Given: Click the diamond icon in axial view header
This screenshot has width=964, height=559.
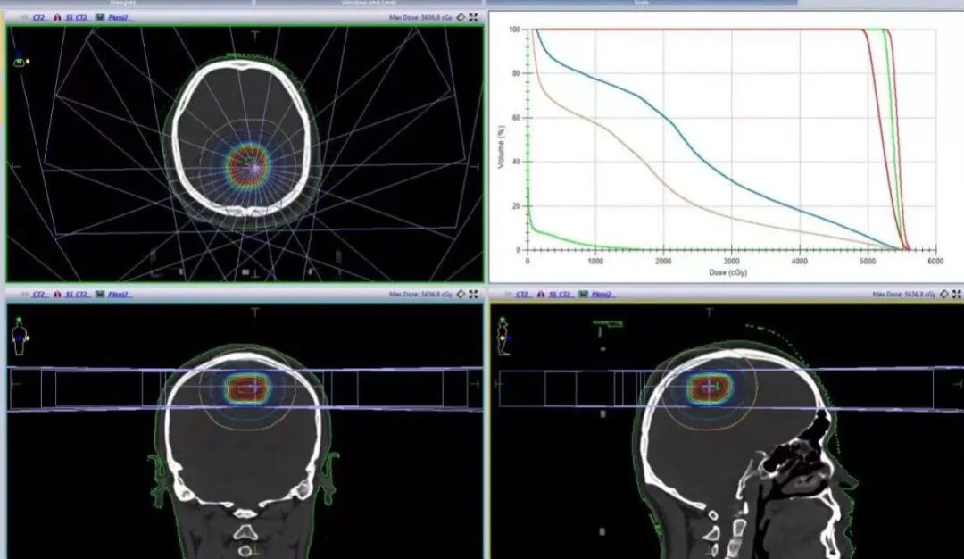Looking at the screenshot, I should (x=461, y=18).
